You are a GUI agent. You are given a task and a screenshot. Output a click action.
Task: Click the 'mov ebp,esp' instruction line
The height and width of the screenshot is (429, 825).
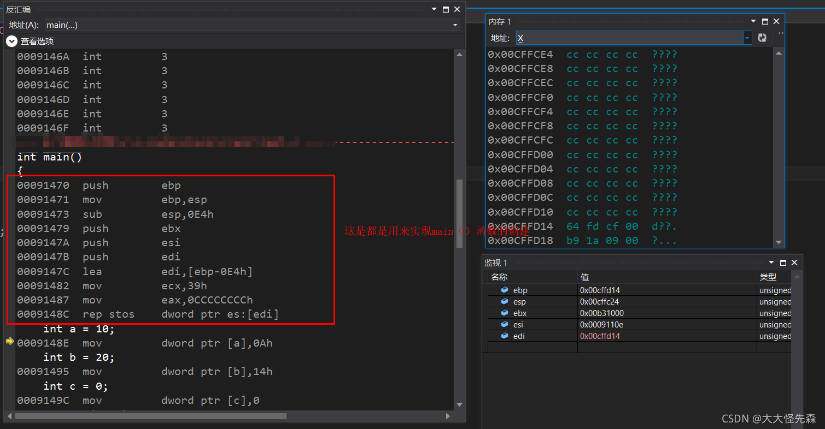pyautogui.click(x=112, y=200)
